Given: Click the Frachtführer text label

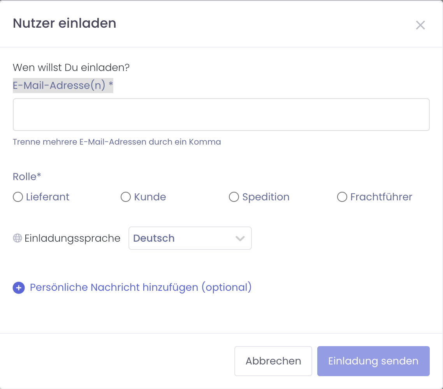Looking at the screenshot, I should [x=381, y=197].
